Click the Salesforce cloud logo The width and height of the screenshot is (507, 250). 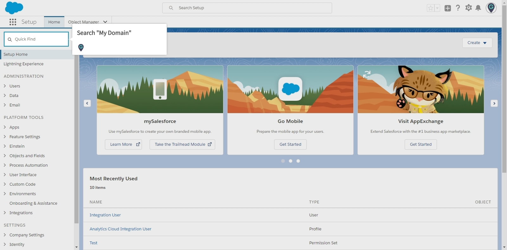pyautogui.click(x=14, y=8)
